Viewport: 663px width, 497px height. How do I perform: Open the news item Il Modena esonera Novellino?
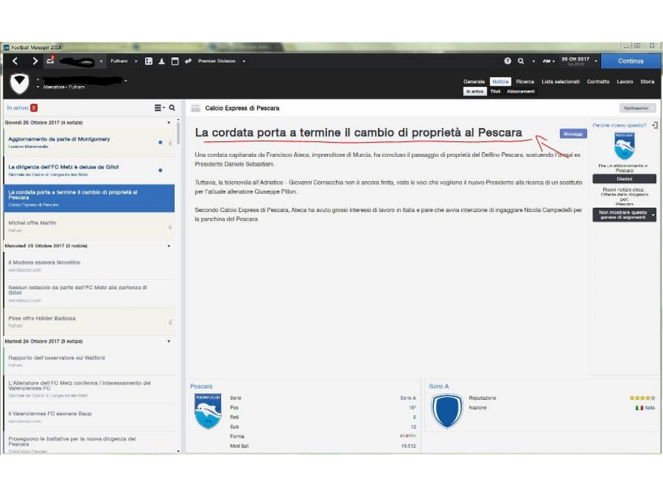tap(89, 266)
